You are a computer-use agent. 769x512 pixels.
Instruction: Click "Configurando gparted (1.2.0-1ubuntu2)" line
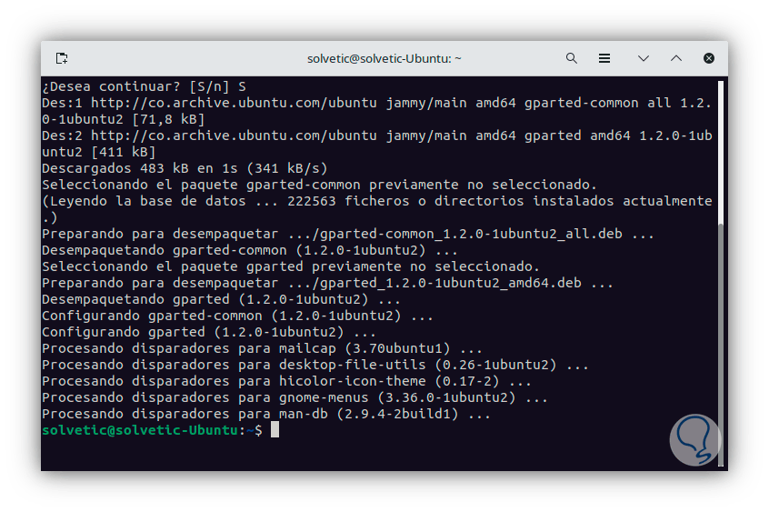pyautogui.click(x=209, y=332)
